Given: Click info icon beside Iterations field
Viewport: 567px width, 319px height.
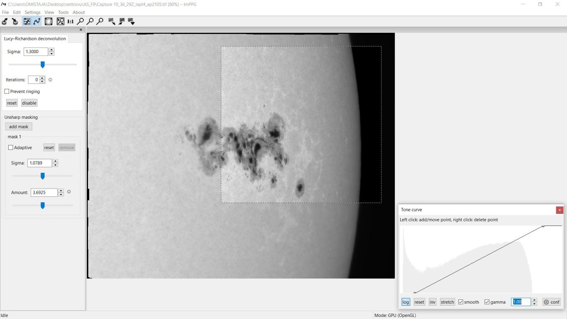Looking at the screenshot, I should pyautogui.click(x=50, y=80).
